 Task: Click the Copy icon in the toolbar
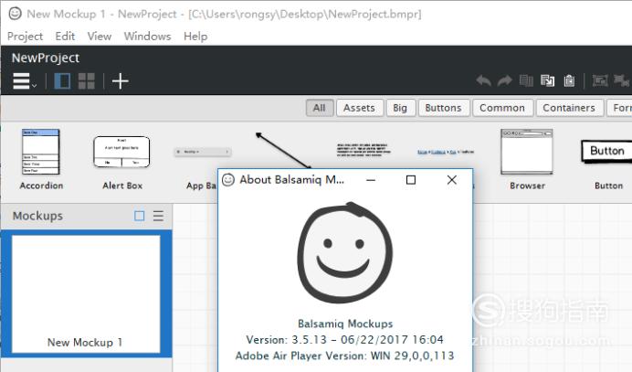tap(526, 80)
